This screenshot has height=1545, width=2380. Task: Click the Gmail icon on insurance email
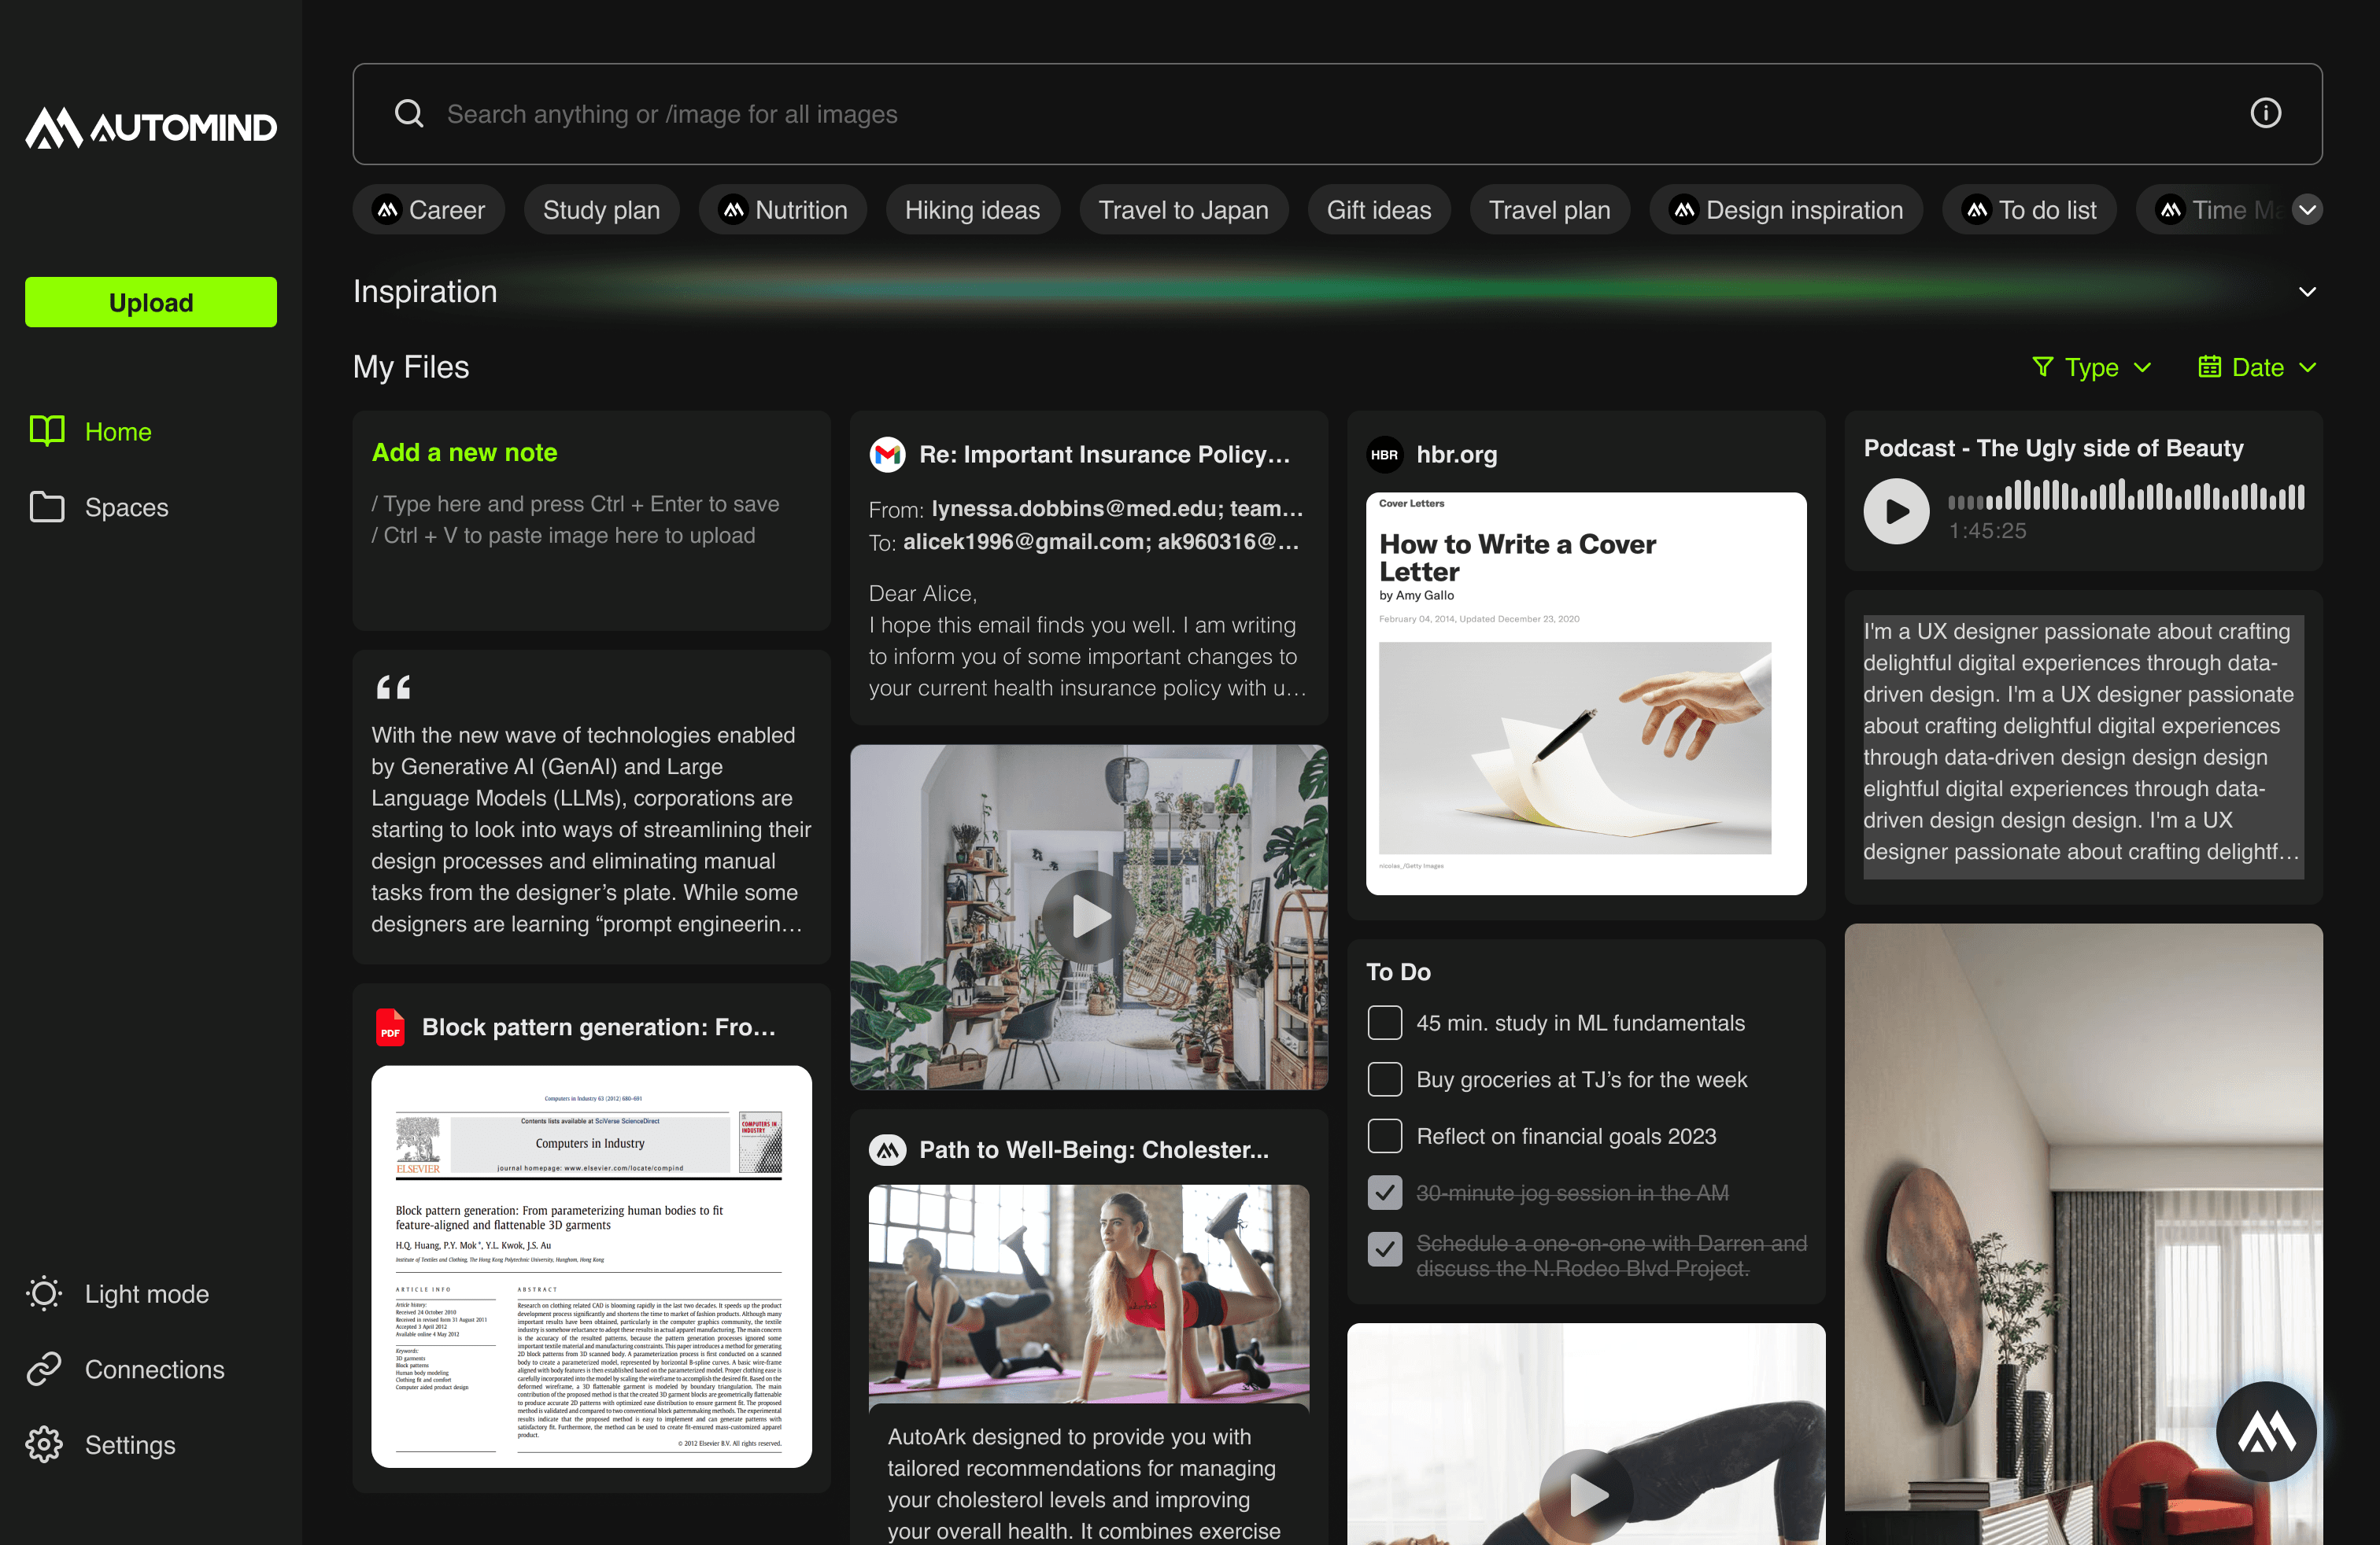(887, 455)
